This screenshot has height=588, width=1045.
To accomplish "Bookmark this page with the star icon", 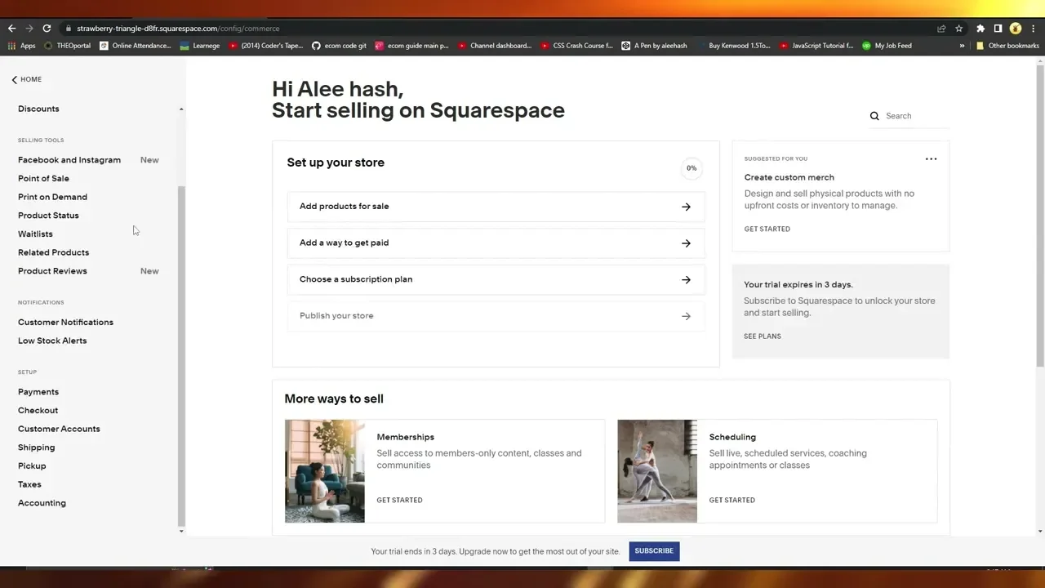I will [x=959, y=29].
